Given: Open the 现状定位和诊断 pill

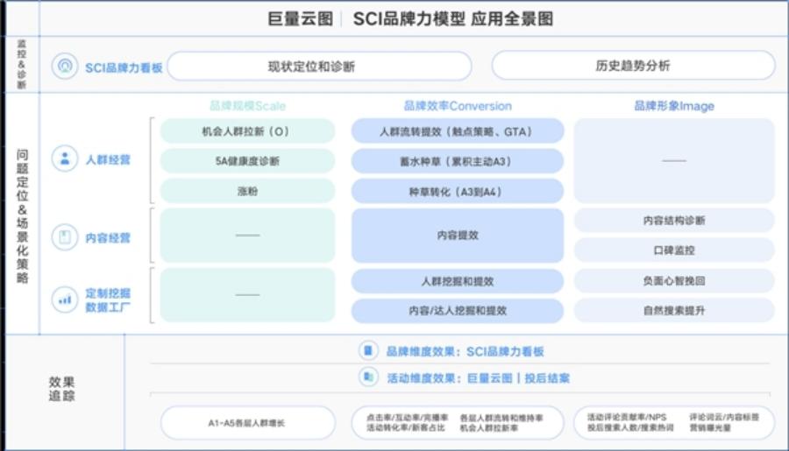Looking at the screenshot, I should tap(319, 66).
